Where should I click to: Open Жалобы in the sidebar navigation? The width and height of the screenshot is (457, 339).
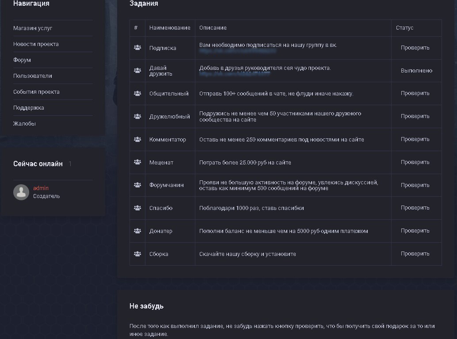point(24,124)
